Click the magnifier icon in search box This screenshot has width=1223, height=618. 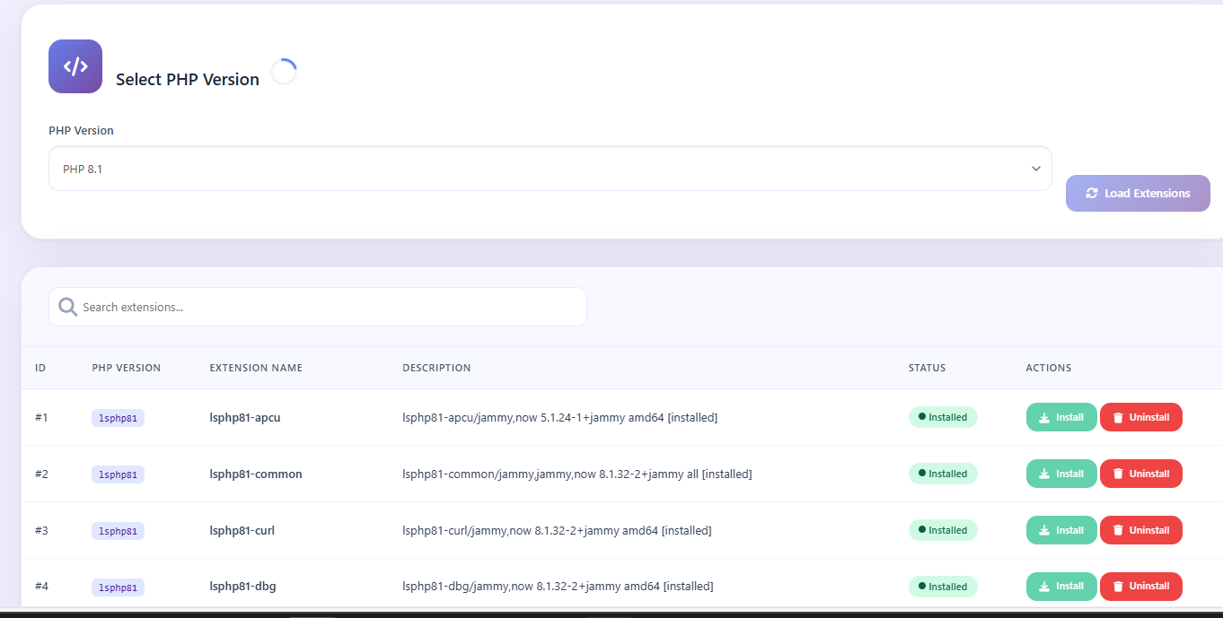point(67,307)
